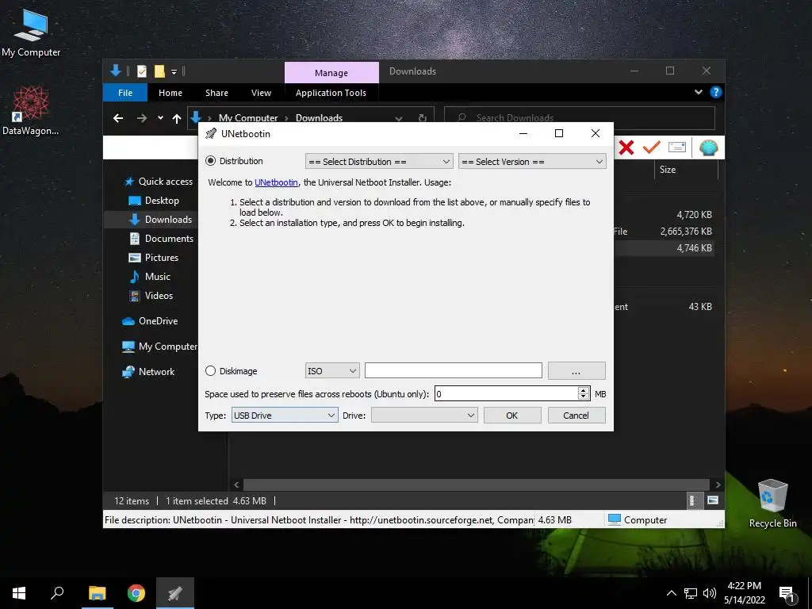Select the Diskimage radio button
This screenshot has height=609, width=812.
210,371
